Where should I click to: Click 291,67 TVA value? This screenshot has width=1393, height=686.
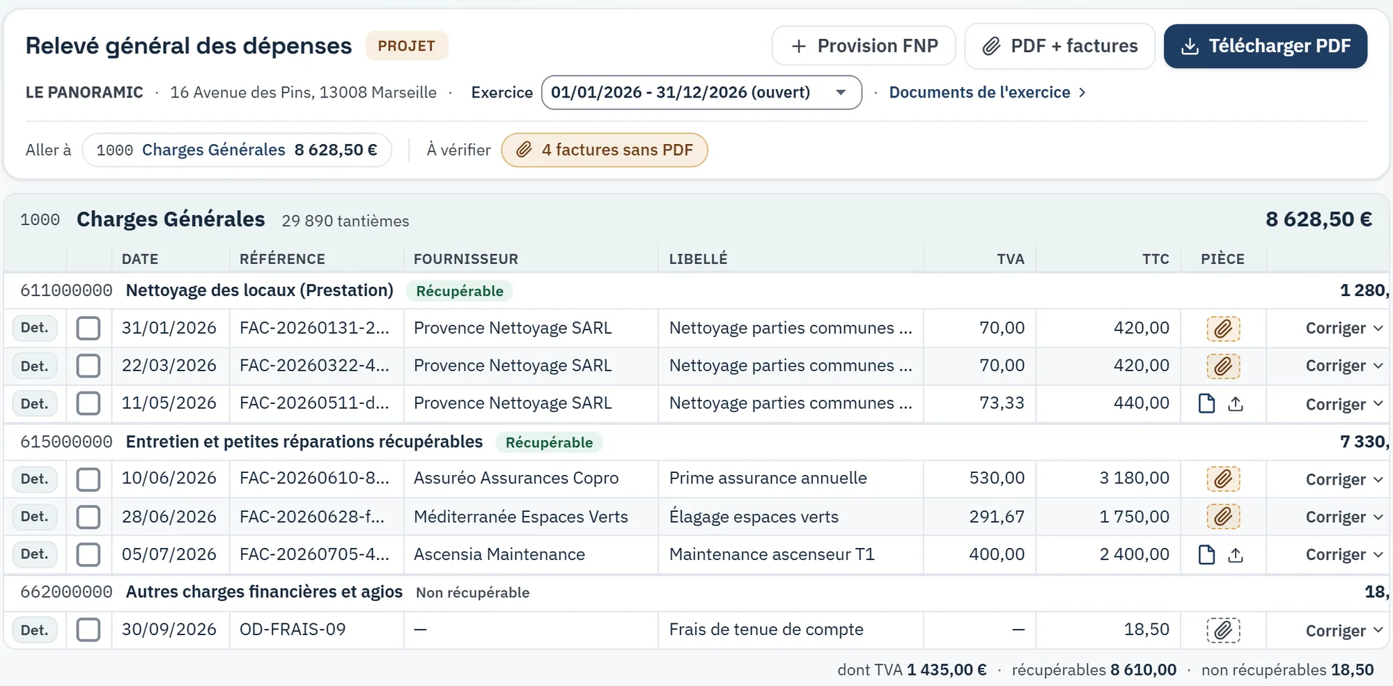click(x=997, y=517)
